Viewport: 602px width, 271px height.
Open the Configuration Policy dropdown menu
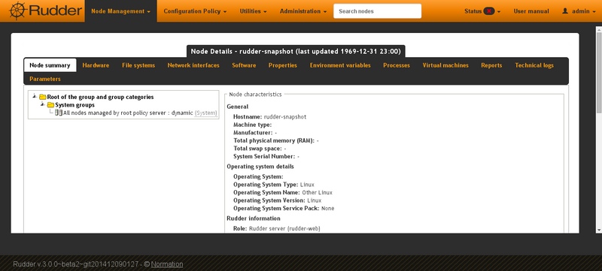click(x=195, y=11)
